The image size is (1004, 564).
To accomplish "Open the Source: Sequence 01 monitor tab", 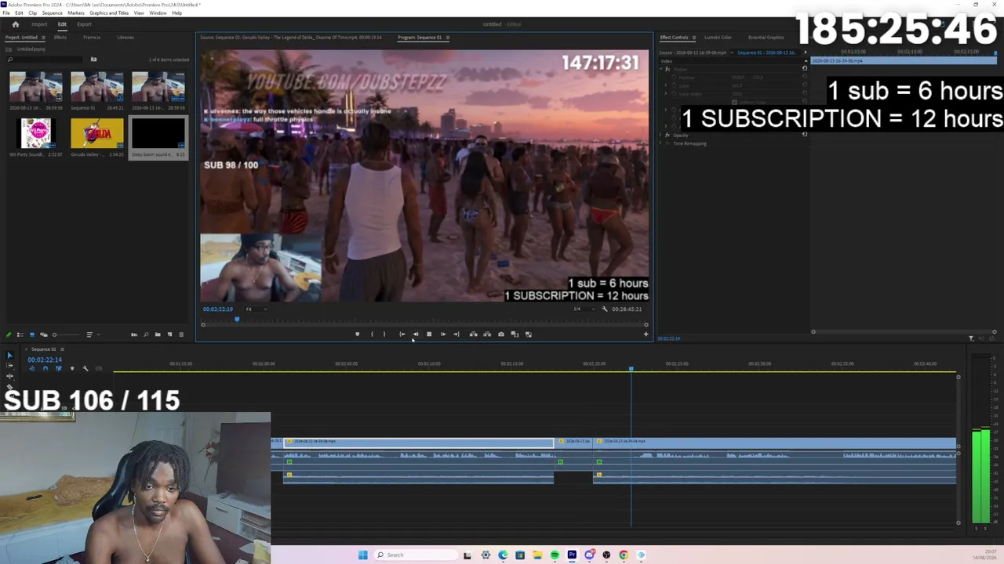I will coord(291,38).
